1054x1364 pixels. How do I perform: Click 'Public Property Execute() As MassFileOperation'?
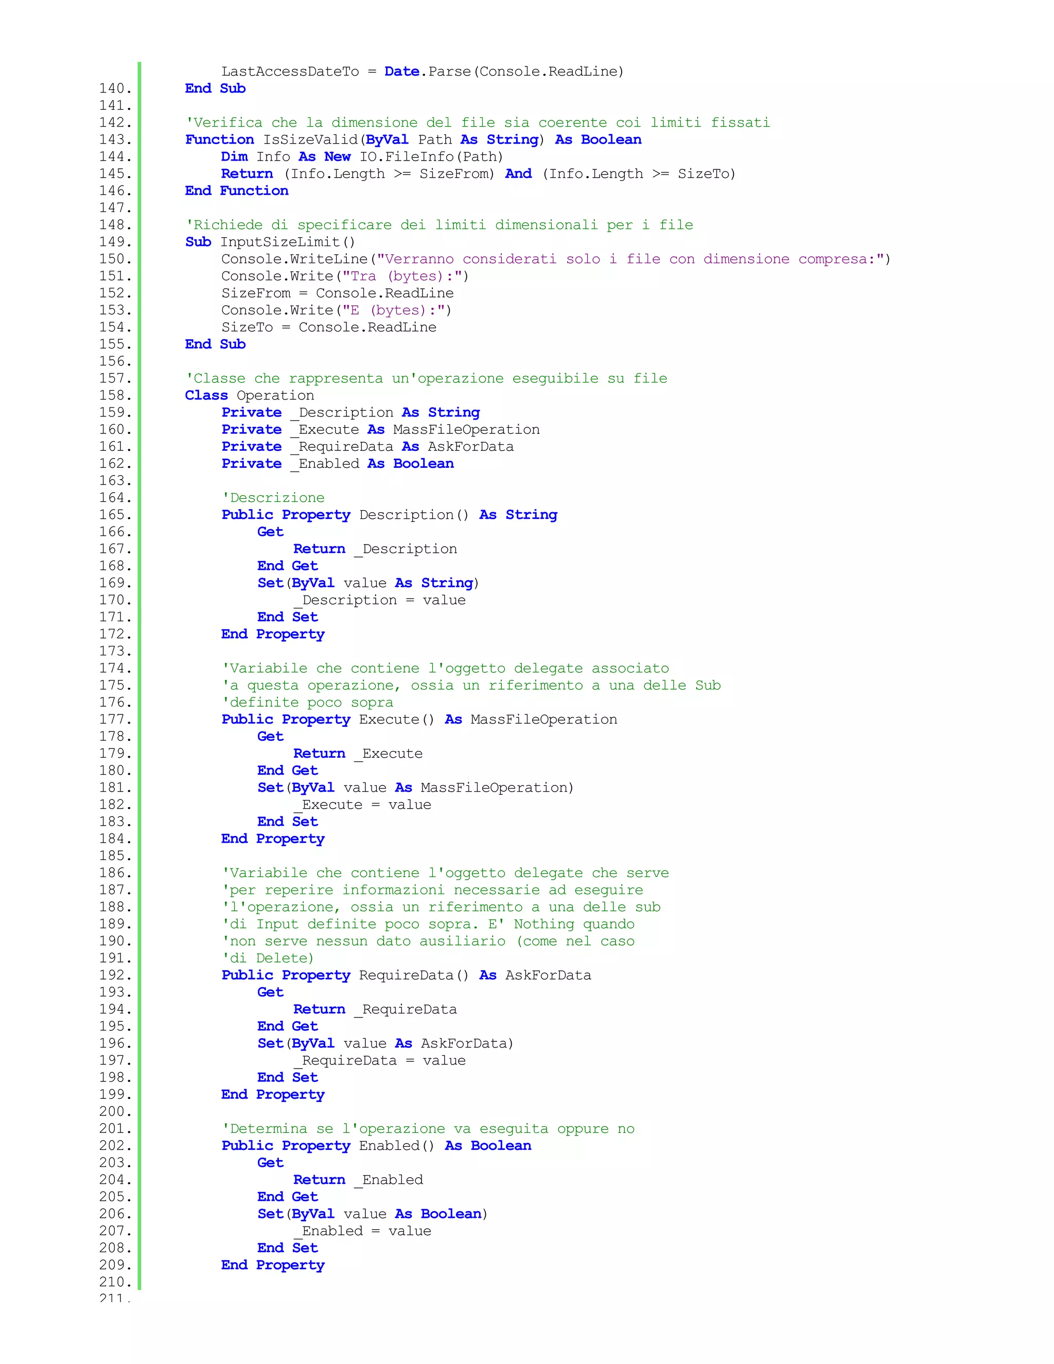[x=419, y=720]
